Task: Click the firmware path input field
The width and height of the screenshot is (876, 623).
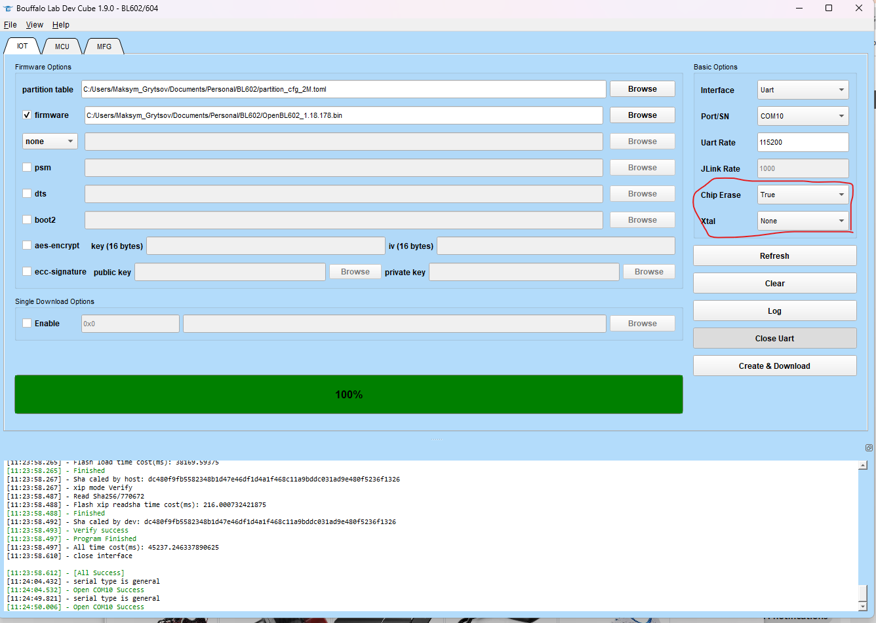Action: (344, 115)
